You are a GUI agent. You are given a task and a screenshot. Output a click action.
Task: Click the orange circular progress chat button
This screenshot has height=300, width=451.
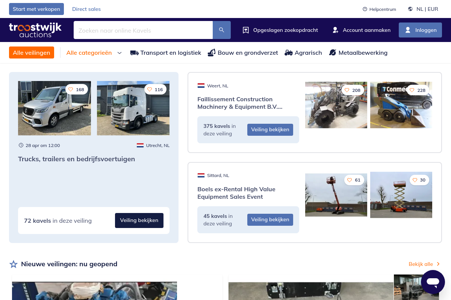[x=433, y=282]
